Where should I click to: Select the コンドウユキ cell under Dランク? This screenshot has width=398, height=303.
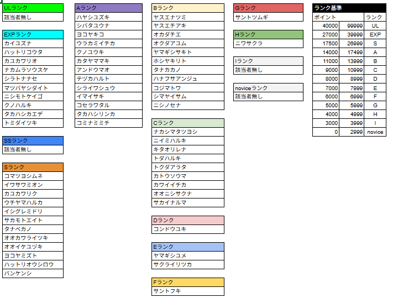tap(188, 229)
